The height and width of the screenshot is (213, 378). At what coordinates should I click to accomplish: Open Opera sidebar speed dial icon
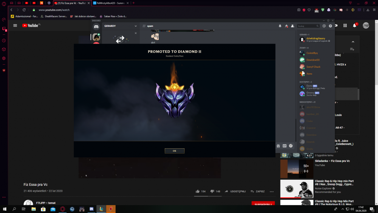click(x=4, y=20)
